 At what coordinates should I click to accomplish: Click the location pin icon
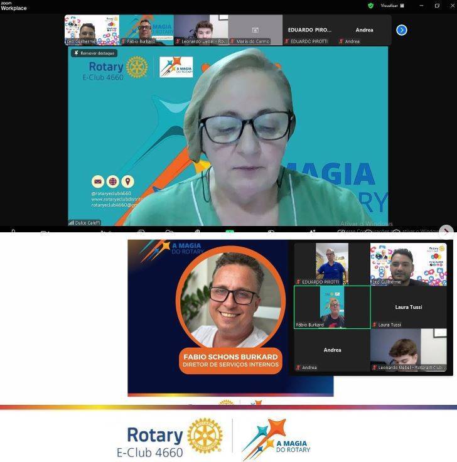(x=127, y=181)
